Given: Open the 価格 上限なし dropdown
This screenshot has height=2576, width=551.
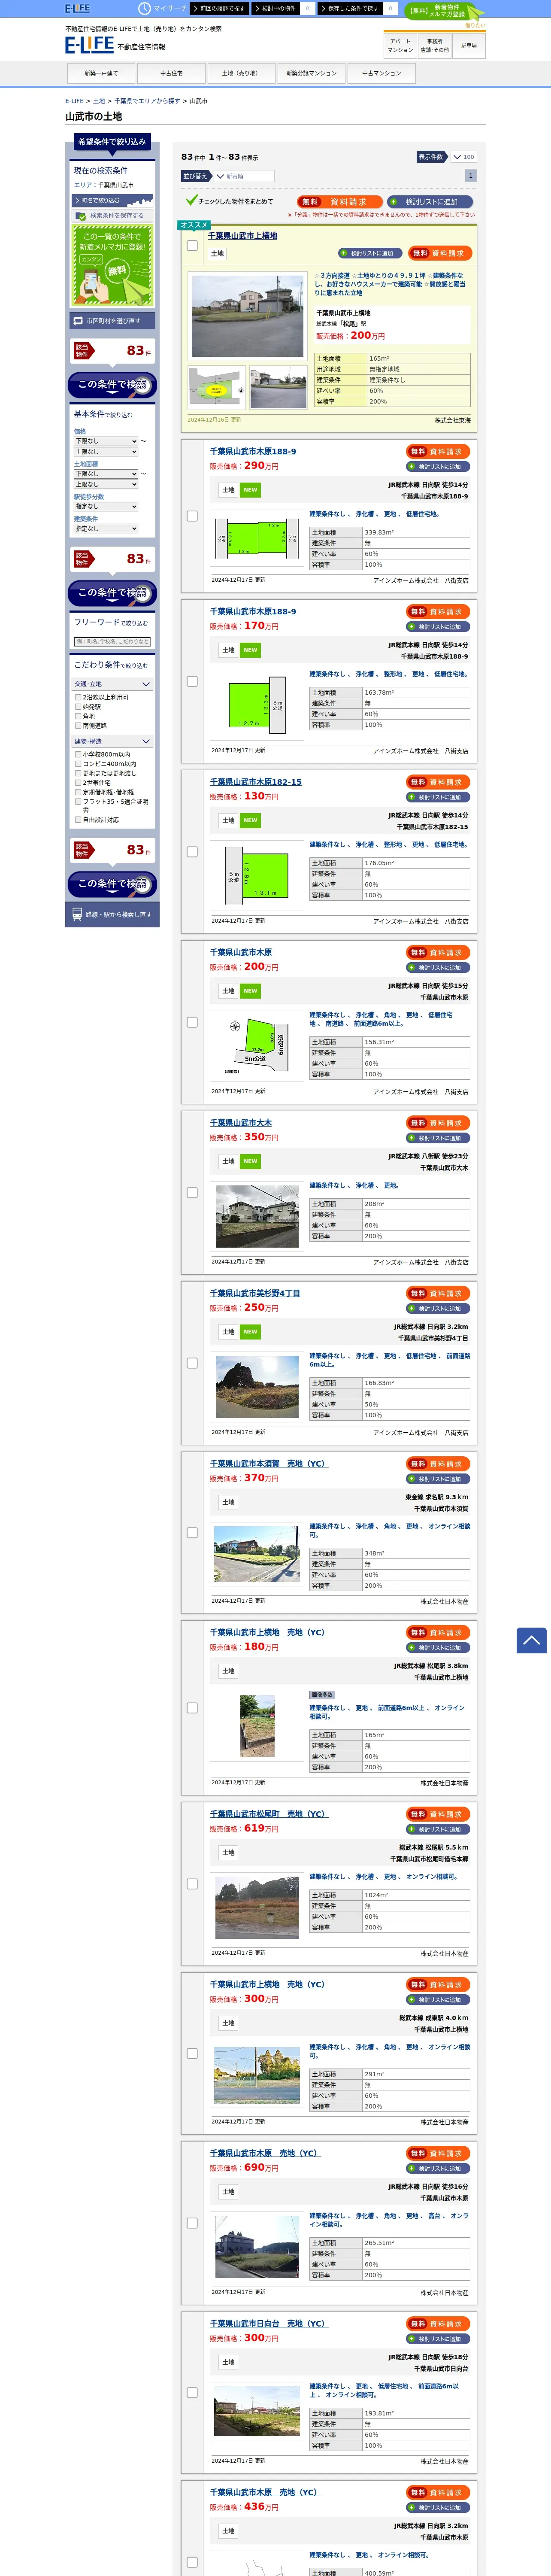Looking at the screenshot, I should 106,452.
